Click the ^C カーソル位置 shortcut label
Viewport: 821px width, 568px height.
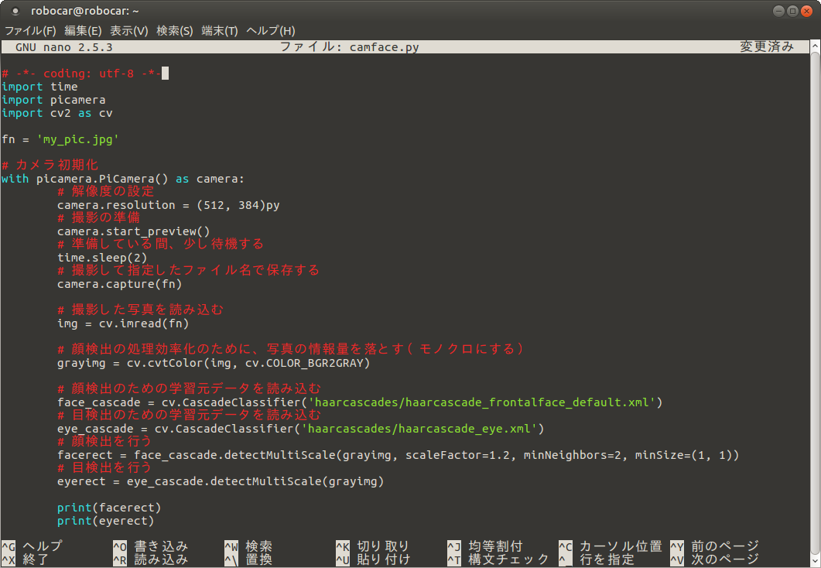click(611, 546)
